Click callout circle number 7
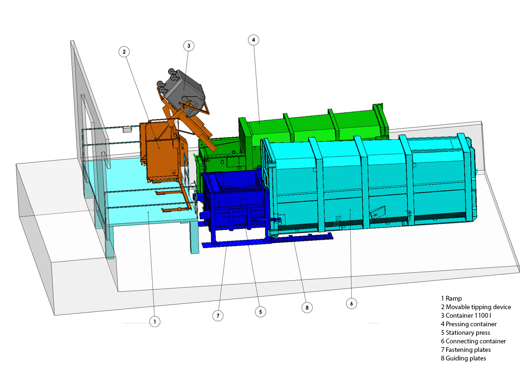Screen dimensions: 527x369 (218, 316)
